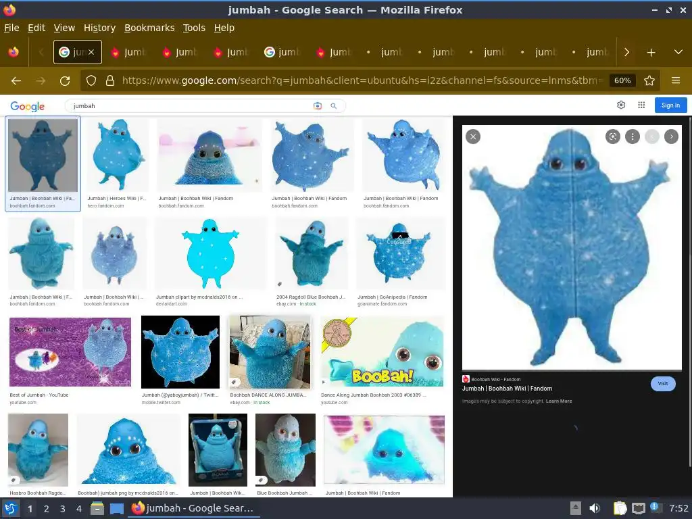Open the Google apps grid

(x=641, y=105)
